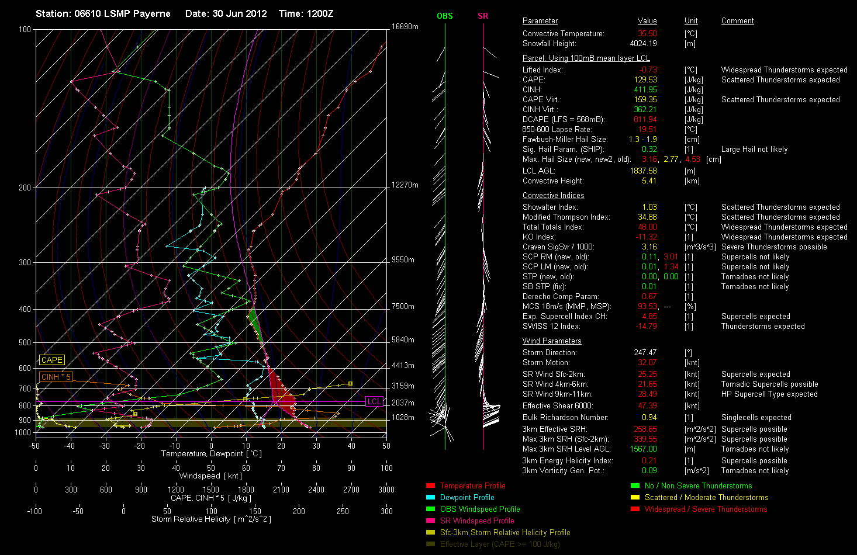This screenshot has width=857, height=555.
Task: Click the yellow CAPE label box
Action: click(x=52, y=360)
